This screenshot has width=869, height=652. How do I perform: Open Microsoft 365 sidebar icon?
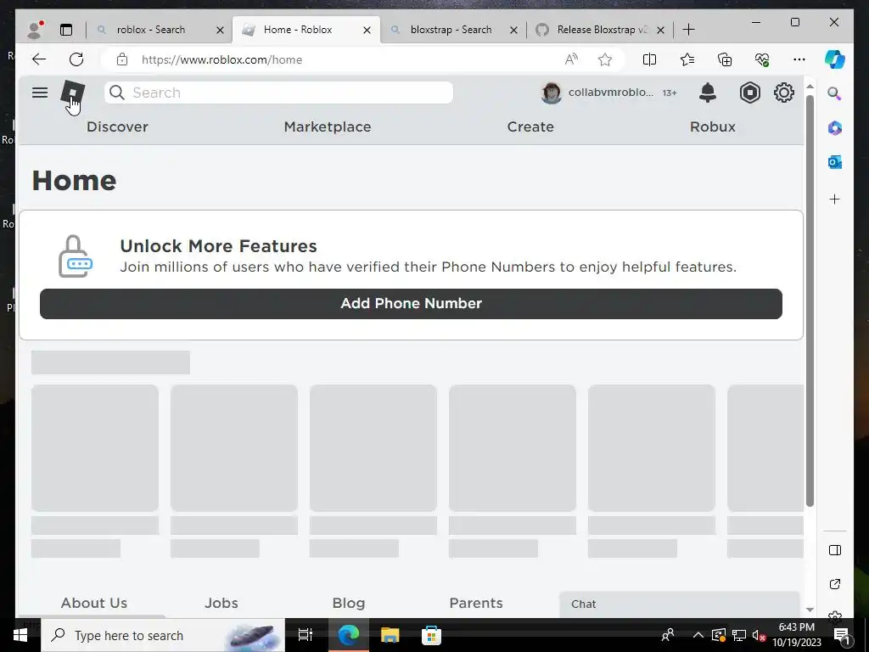835,128
